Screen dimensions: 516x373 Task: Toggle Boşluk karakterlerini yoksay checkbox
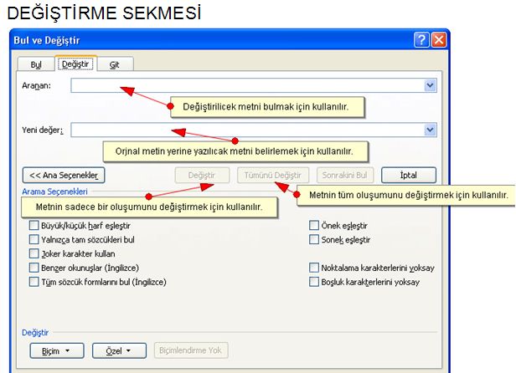coord(314,282)
